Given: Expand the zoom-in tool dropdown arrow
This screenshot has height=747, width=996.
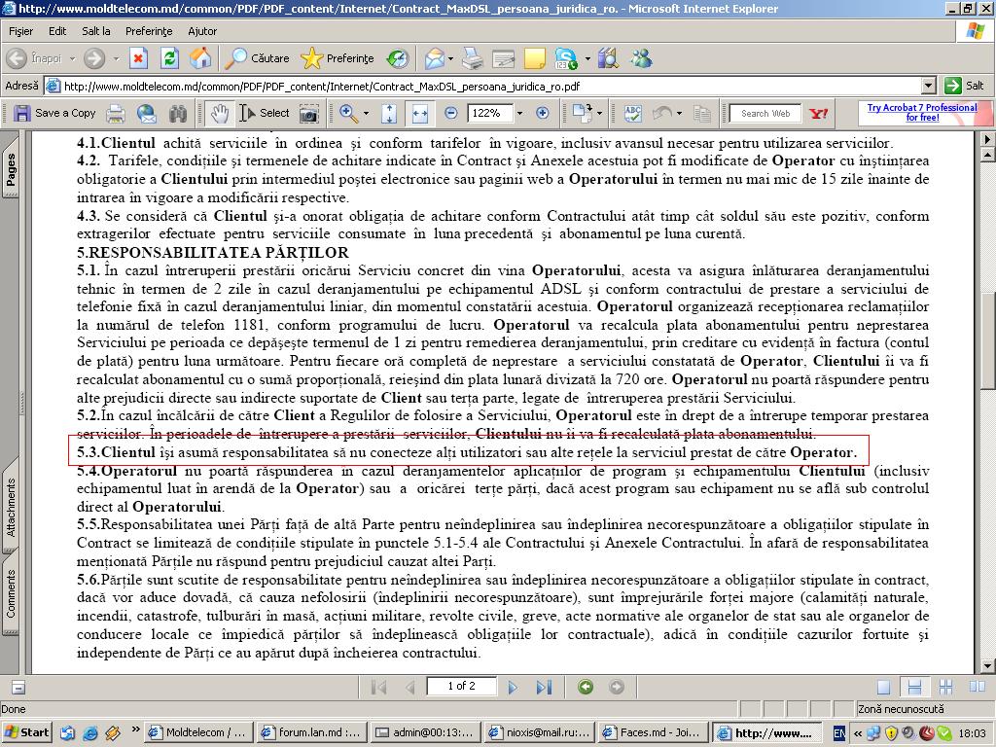Looking at the screenshot, I should click(366, 114).
